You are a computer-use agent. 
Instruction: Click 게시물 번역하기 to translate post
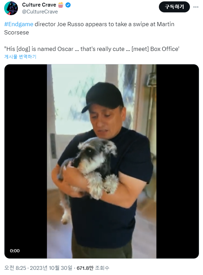(20, 57)
